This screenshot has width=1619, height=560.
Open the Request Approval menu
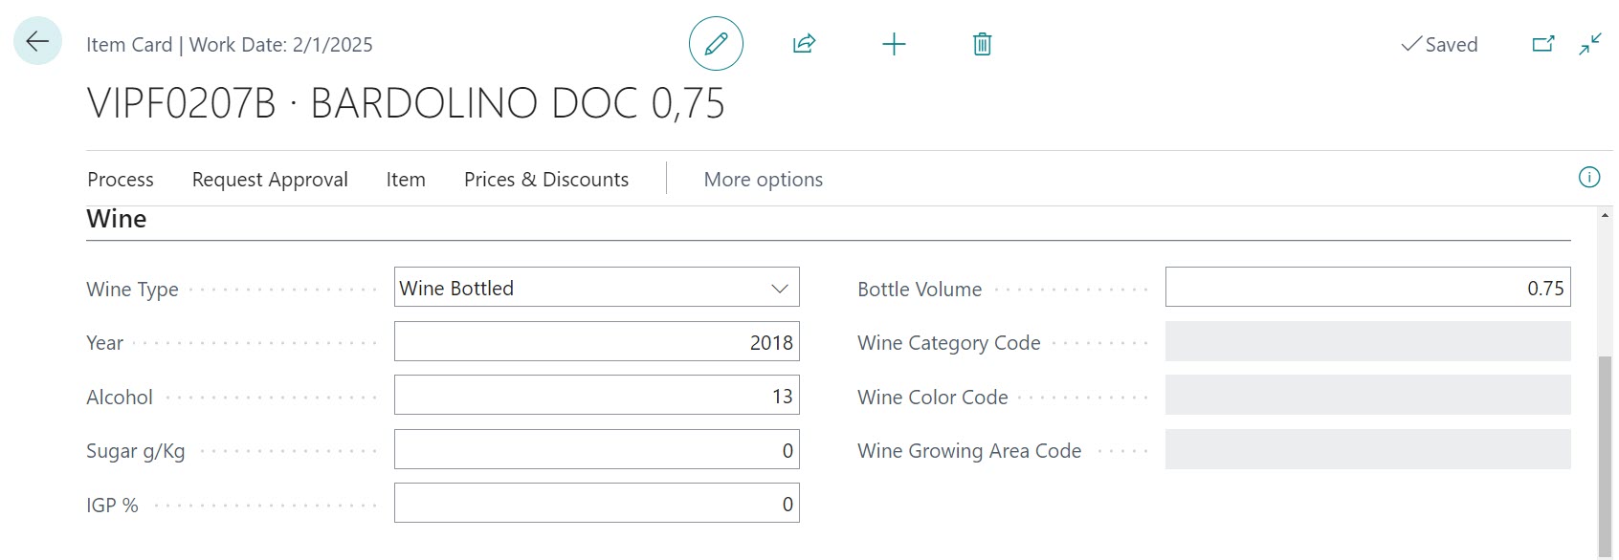tap(270, 180)
